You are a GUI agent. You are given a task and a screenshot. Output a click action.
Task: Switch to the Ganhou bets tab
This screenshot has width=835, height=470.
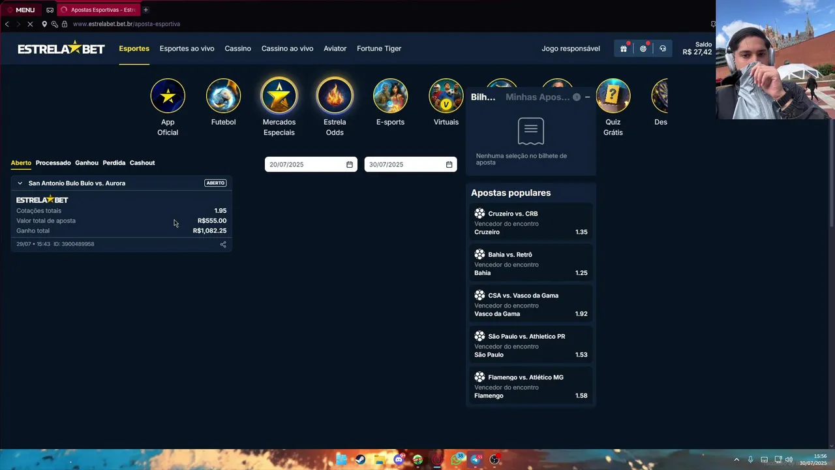87,163
